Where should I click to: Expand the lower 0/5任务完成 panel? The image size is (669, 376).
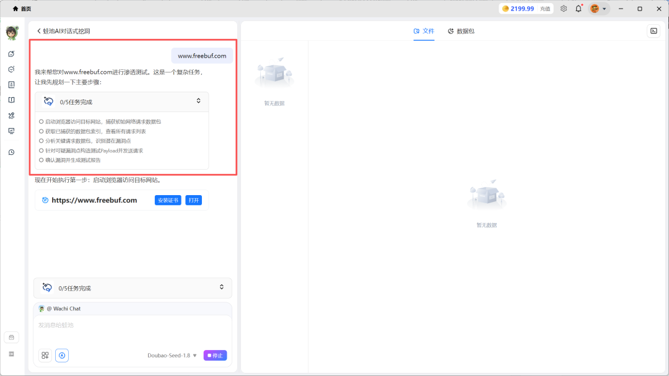tap(221, 288)
